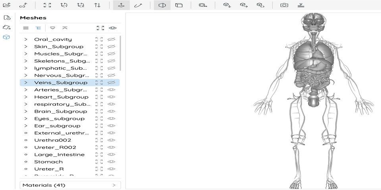Fit Brain_Subgroup to window
Viewport: 381px width, 190px height.
coord(99,111)
